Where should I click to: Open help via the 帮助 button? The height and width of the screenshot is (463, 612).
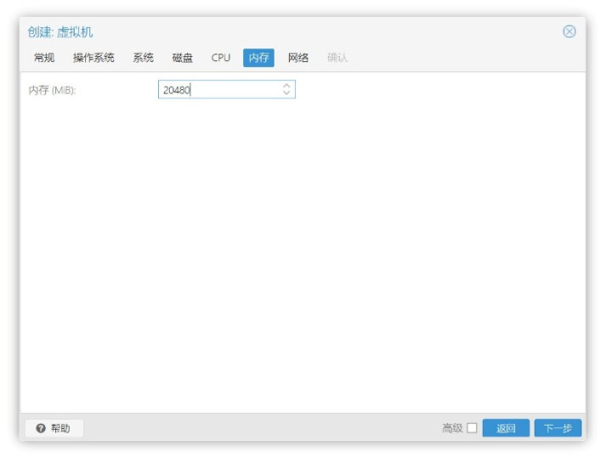pyautogui.click(x=54, y=428)
